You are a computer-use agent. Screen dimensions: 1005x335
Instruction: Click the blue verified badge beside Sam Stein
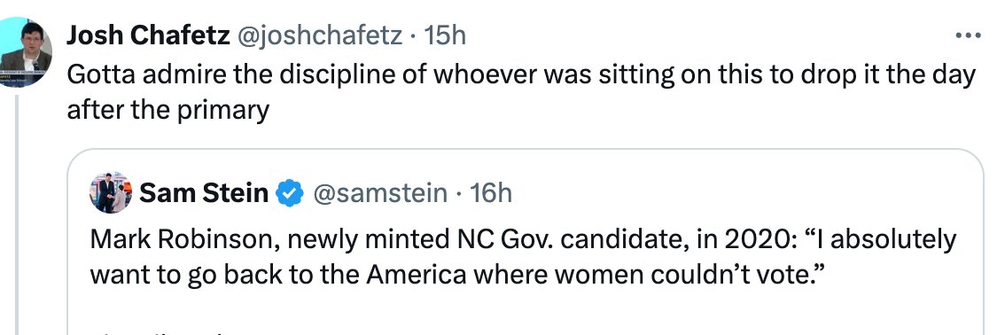pos(289,193)
